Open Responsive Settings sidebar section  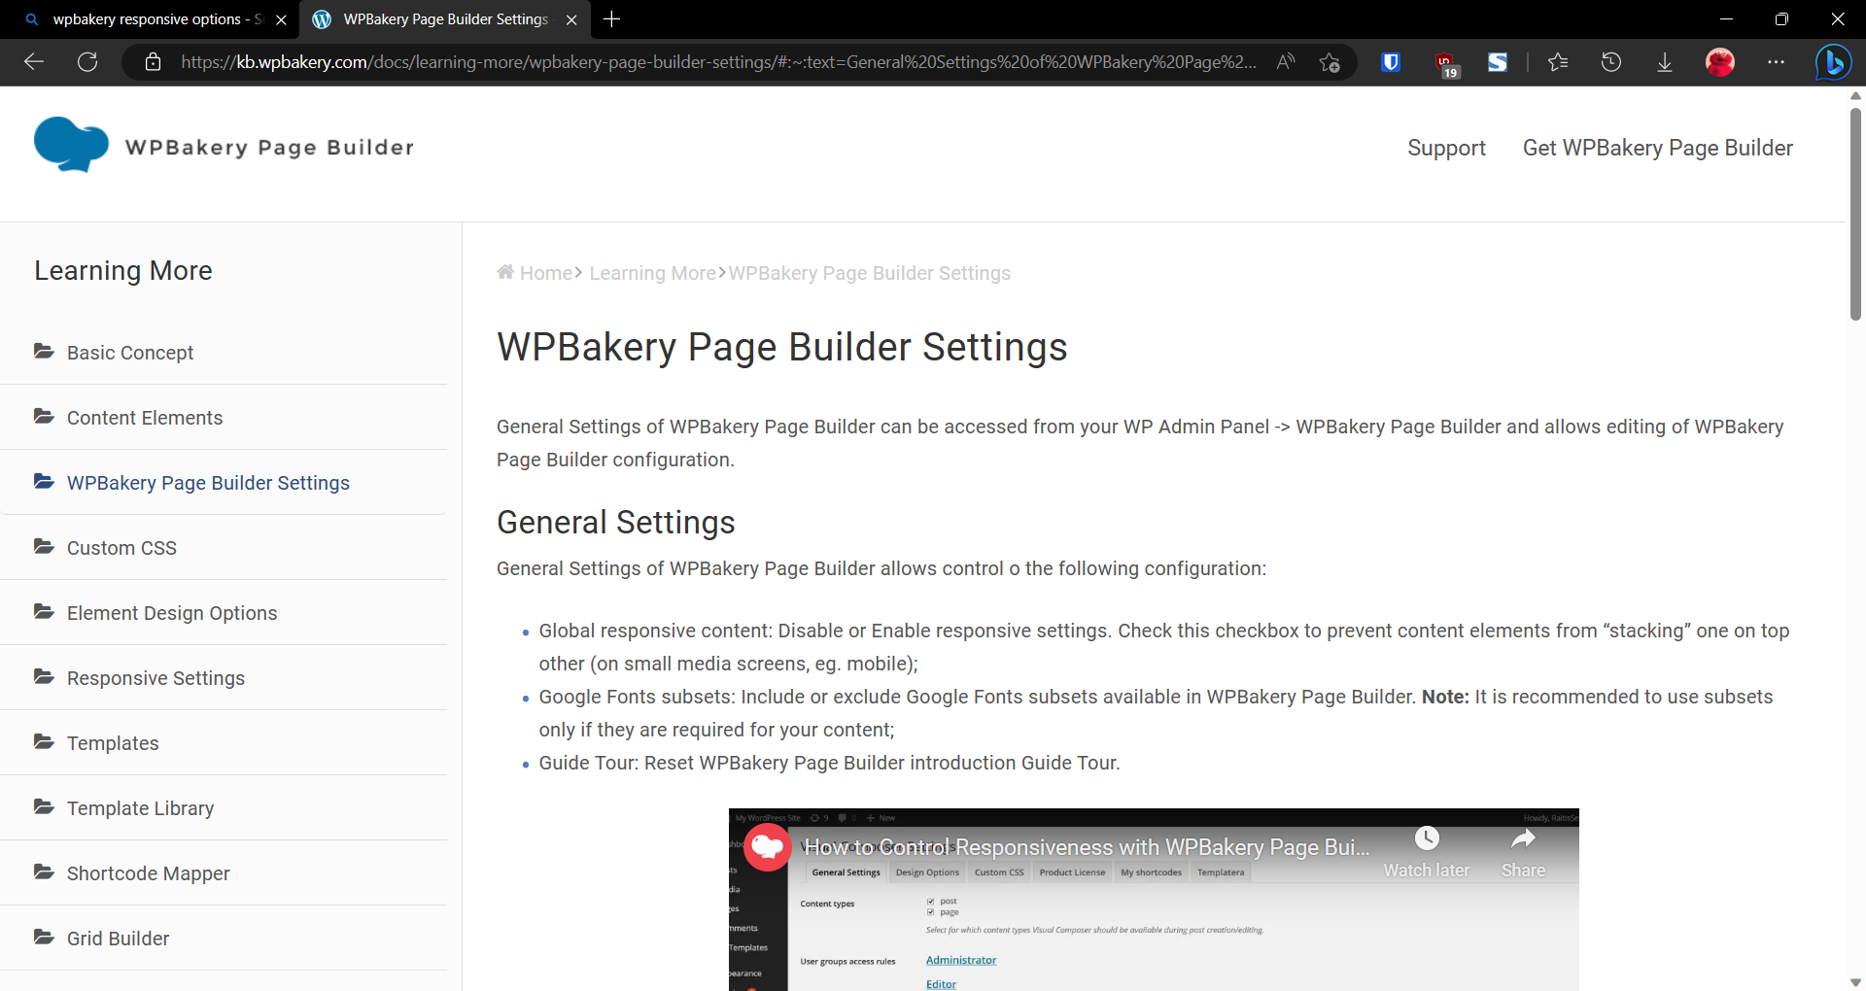pyautogui.click(x=155, y=678)
